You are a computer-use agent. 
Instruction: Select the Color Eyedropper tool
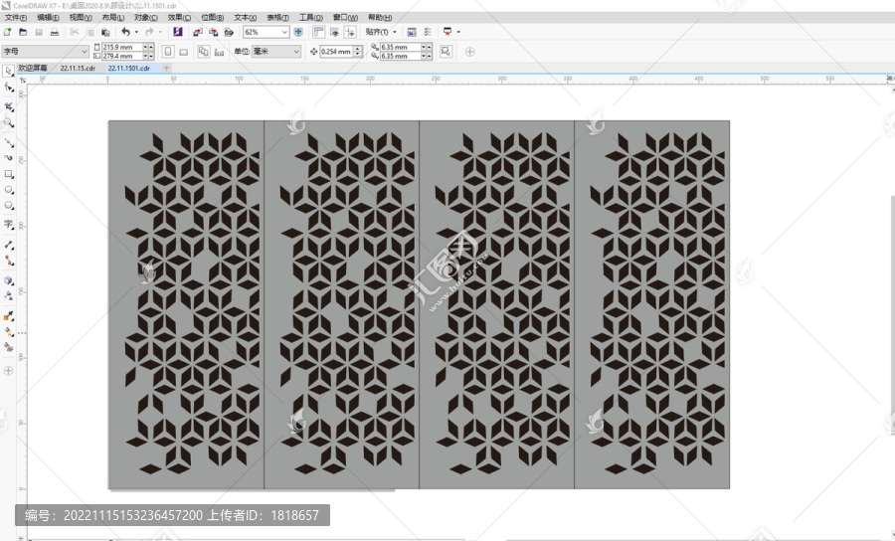9,315
